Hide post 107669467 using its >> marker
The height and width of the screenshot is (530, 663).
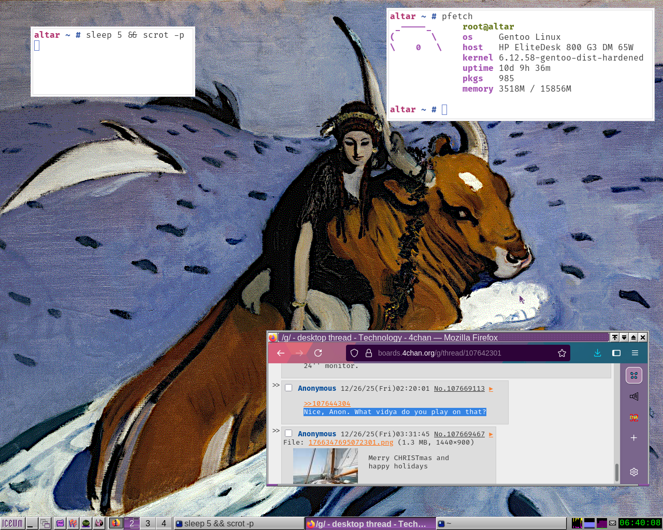pos(276,431)
